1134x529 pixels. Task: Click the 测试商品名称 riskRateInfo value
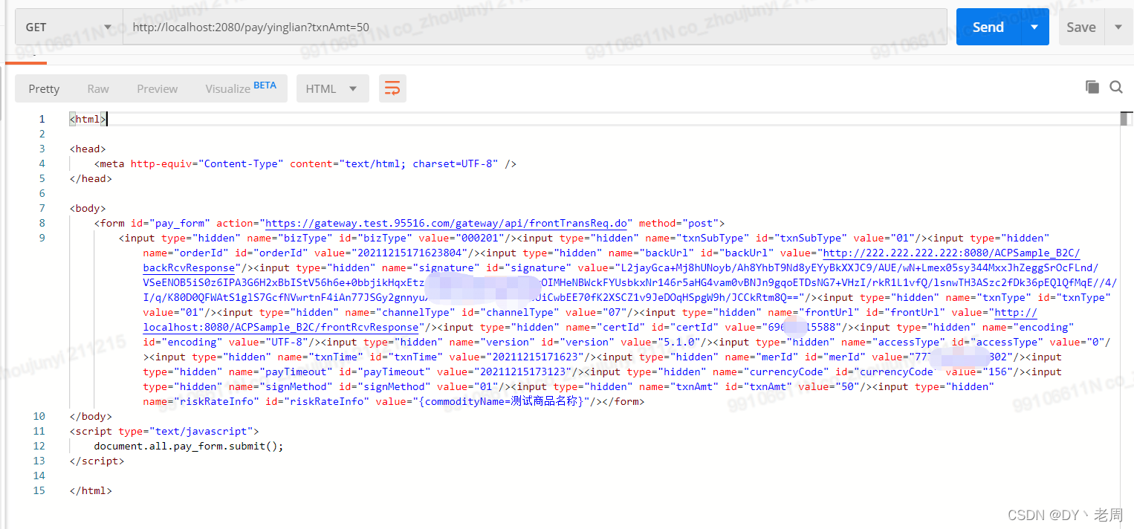(x=544, y=401)
